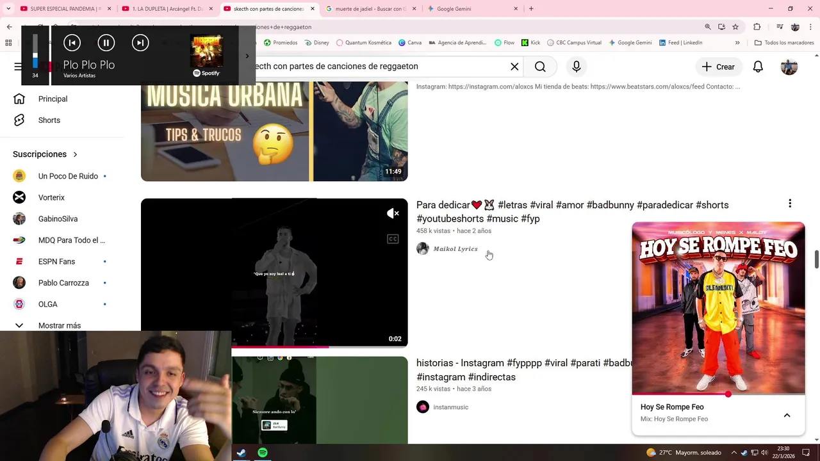The image size is (820, 461).
Task: Click Hoy Se Rompe Feo miniplayer video
Action: [718, 308]
